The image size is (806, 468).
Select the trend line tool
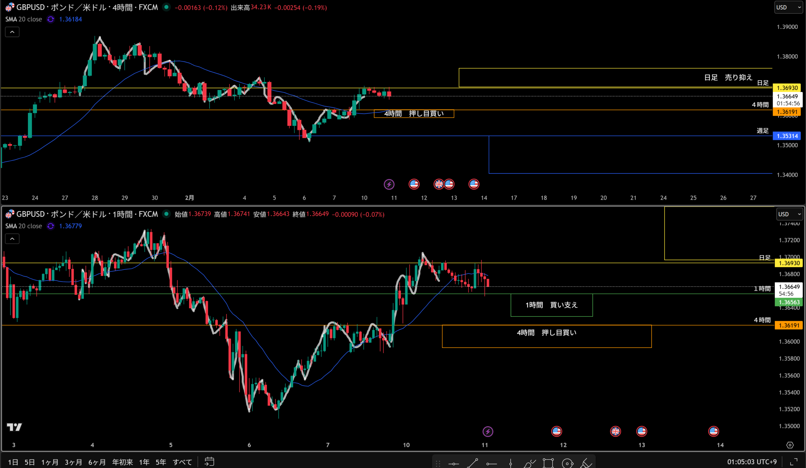pos(472,463)
